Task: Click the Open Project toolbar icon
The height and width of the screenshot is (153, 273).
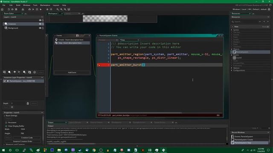Action: (12, 9)
